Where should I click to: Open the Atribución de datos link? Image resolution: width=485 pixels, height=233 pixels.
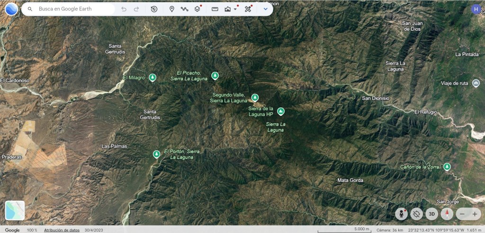tap(62, 230)
